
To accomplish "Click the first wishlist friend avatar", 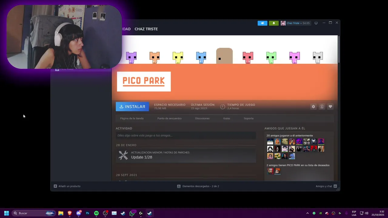I will click(270, 171).
